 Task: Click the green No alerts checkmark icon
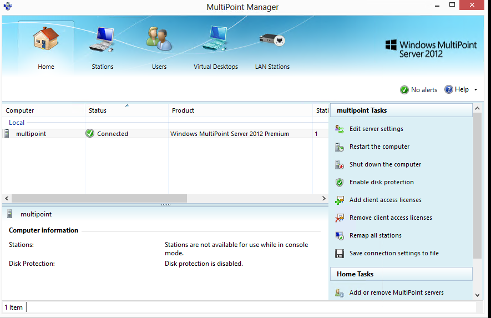coord(404,90)
